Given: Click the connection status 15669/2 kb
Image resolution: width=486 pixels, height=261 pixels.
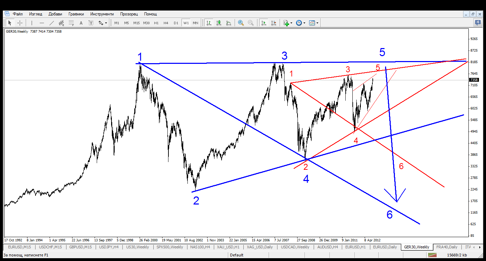Looking at the screenshot, I should click(x=457, y=255).
